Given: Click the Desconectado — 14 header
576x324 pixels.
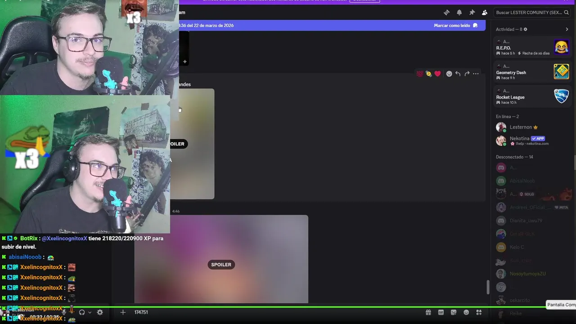Looking at the screenshot, I should [514, 157].
